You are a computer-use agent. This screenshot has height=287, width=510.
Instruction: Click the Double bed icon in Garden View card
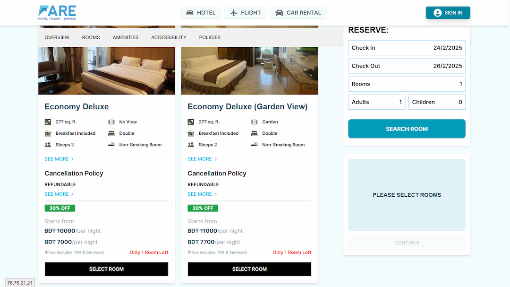[255, 133]
